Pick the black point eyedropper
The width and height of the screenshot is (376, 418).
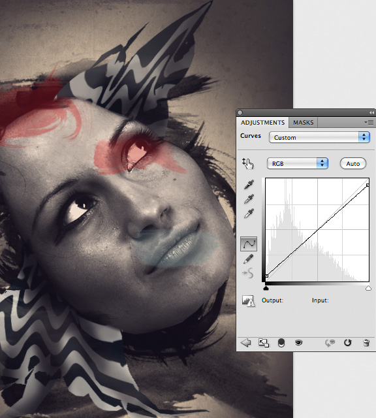pos(249,184)
